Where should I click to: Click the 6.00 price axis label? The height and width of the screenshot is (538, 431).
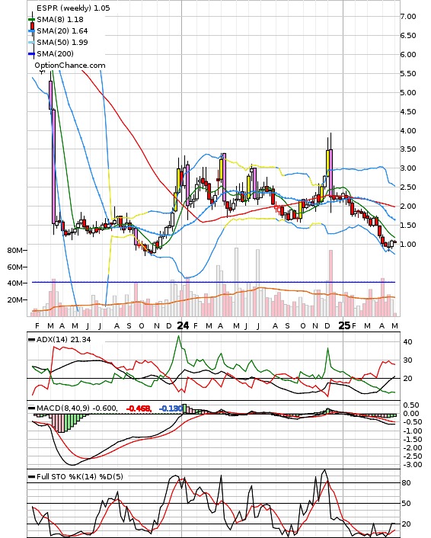pyautogui.click(x=408, y=55)
